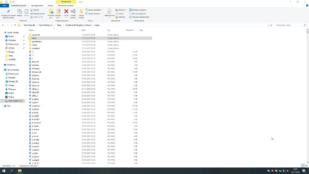Click Zaznacz wszystko to select all
This screenshot has width=309, height=174.
point(139,10)
